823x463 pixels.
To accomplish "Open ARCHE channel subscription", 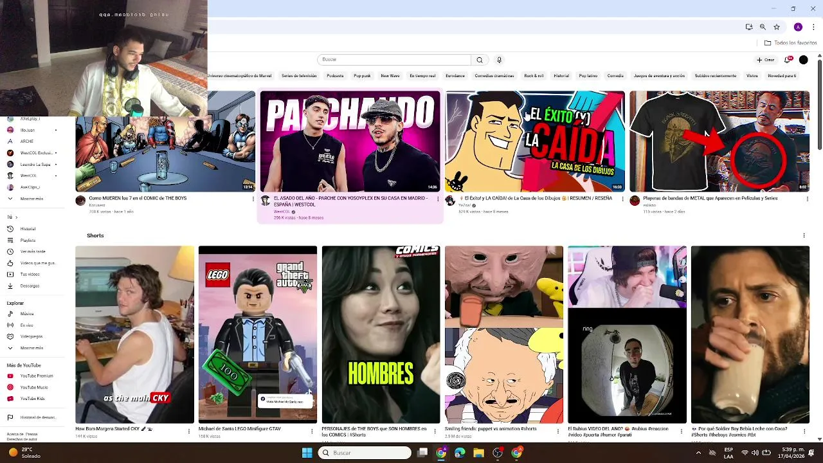I will pyautogui.click(x=26, y=141).
